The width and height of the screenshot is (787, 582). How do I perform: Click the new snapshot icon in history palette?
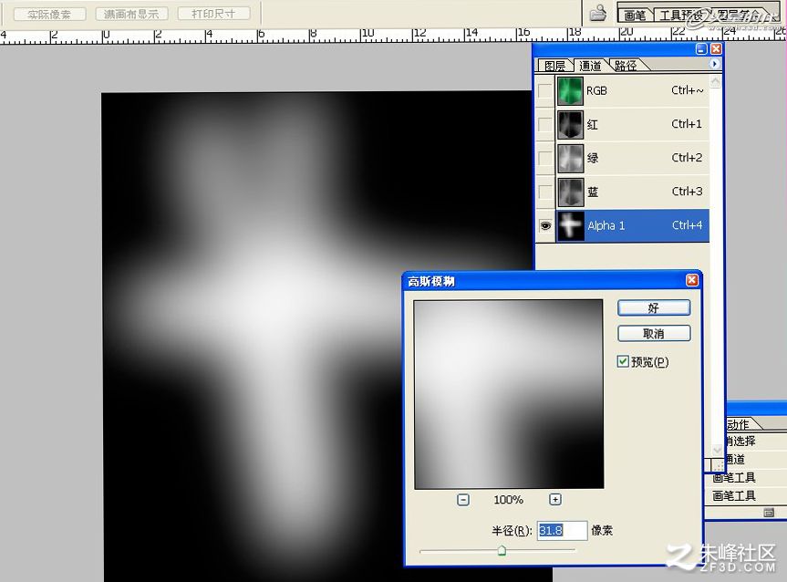click(769, 513)
